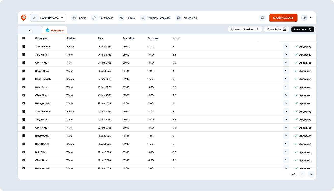The image size is (334, 191).
Task: Select the Xero payrun tab
Action: (x=54, y=30)
